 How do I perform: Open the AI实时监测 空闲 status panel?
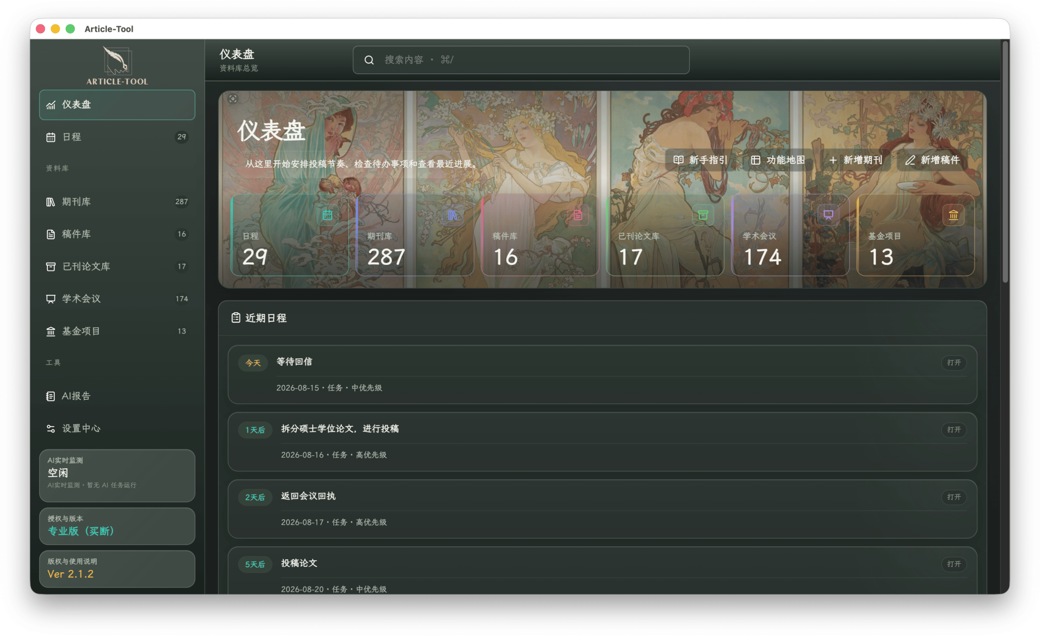pyautogui.click(x=117, y=476)
